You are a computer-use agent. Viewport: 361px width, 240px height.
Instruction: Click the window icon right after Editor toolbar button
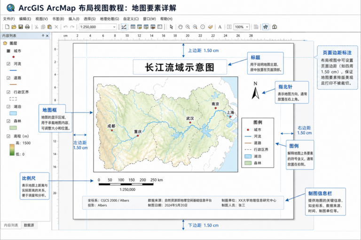point(133,27)
